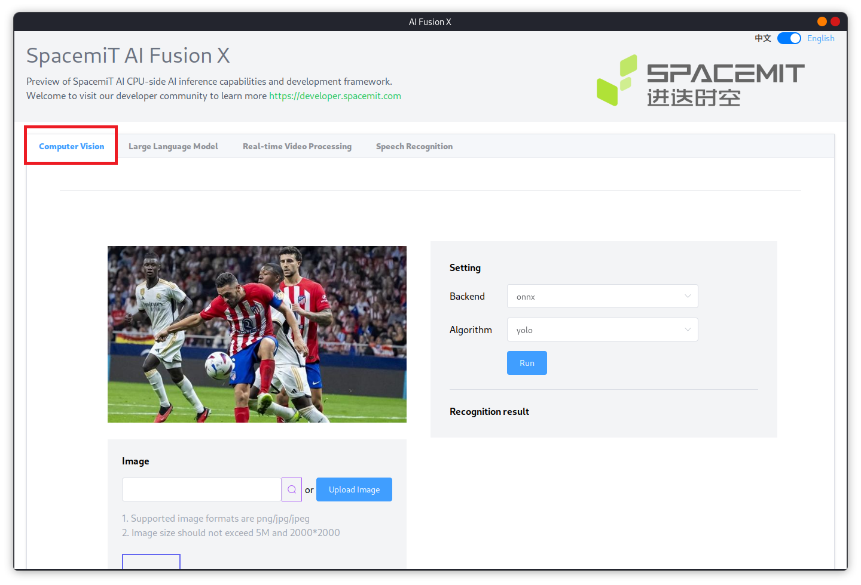This screenshot has height=585, width=861.
Task: Click into the image path input field
Action: pyautogui.click(x=202, y=489)
